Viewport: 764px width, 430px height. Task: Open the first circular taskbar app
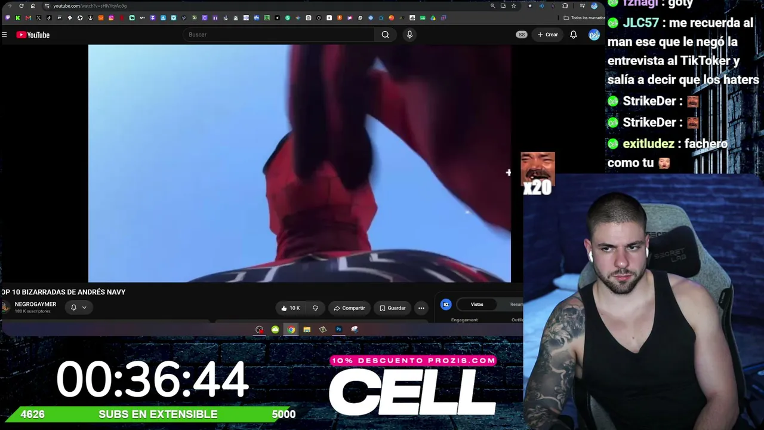click(259, 330)
